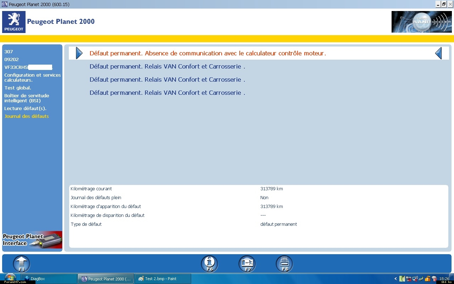454x284 pixels.
Task: Click the 'défaut permanent' type value
Action: pos(278,224)
